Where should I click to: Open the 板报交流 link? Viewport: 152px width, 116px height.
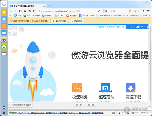click(121, 27)
